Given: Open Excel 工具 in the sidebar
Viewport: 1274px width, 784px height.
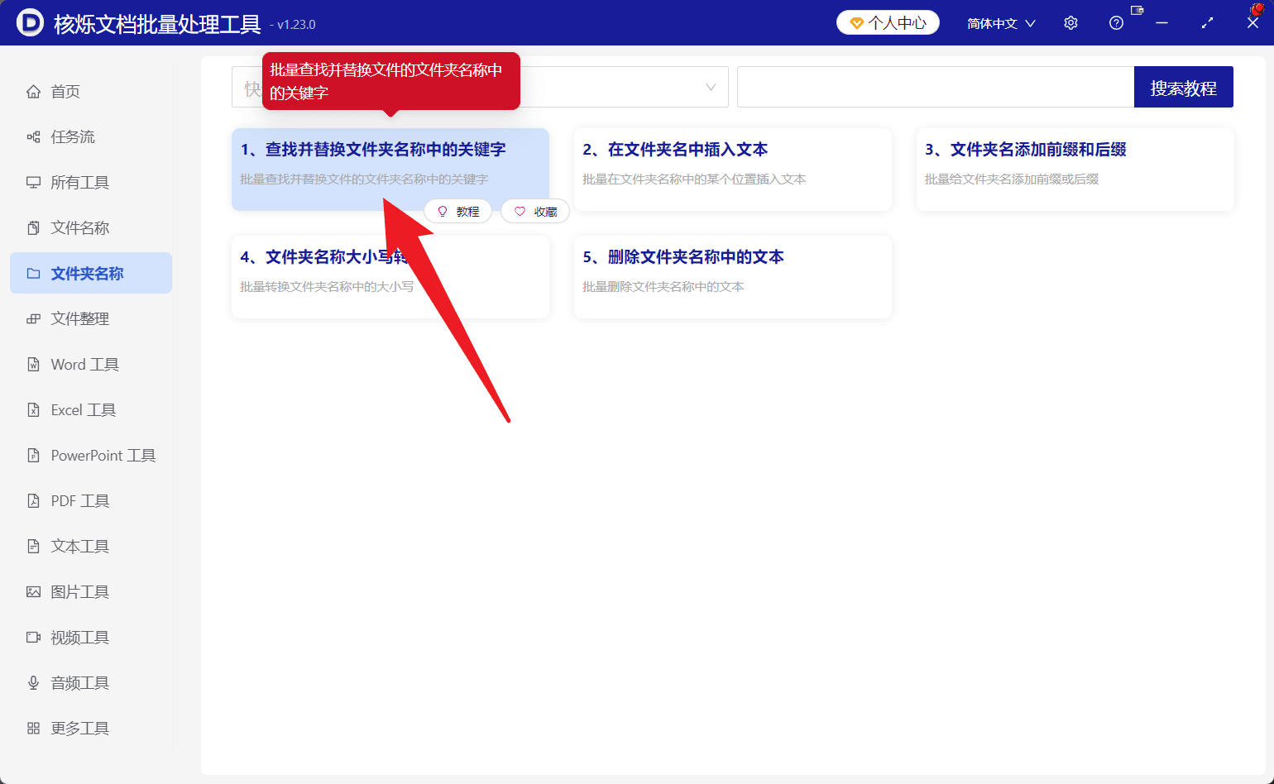Looking at the screenshot, I should [91, 409].
